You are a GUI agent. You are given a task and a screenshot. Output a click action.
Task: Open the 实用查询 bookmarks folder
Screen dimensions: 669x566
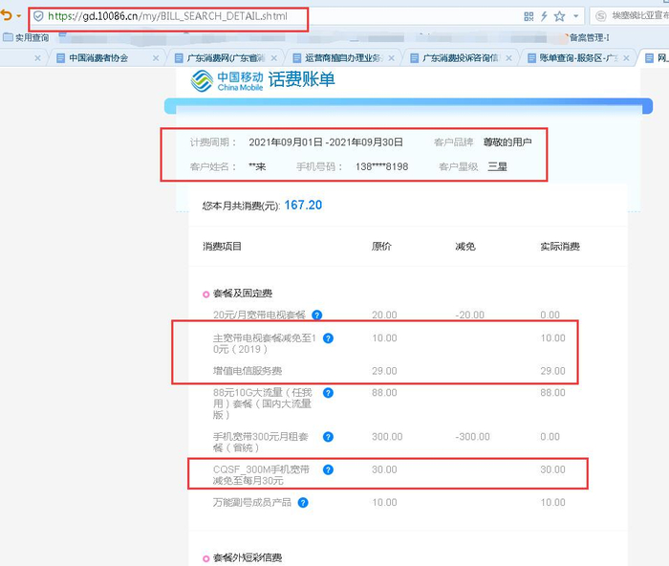(26, 37)
